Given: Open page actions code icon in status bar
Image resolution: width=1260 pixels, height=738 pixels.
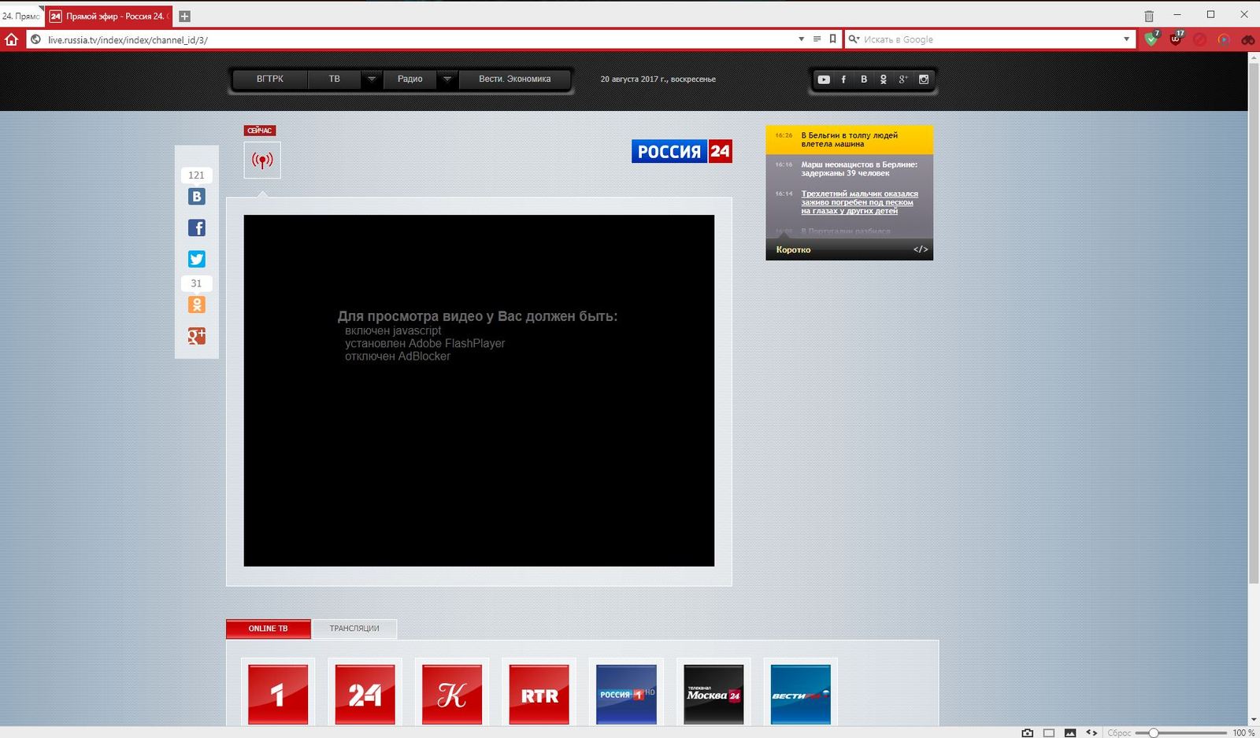Looking at the screenshot, I should (x=1091, y=732).
